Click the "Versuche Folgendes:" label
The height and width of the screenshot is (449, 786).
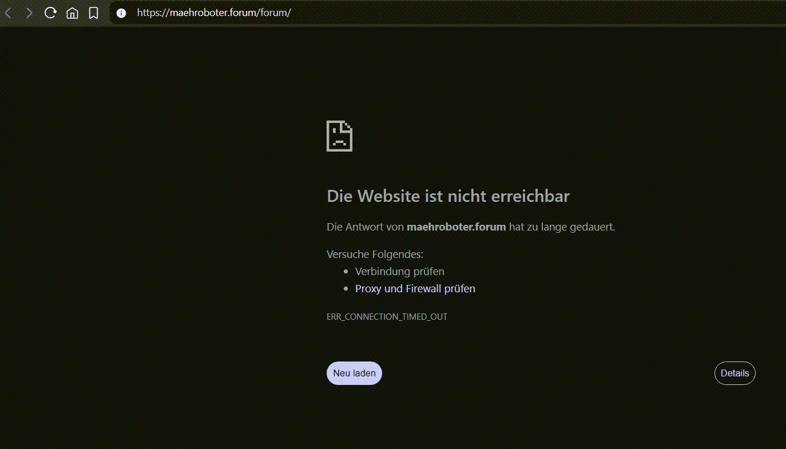[375, 254]
